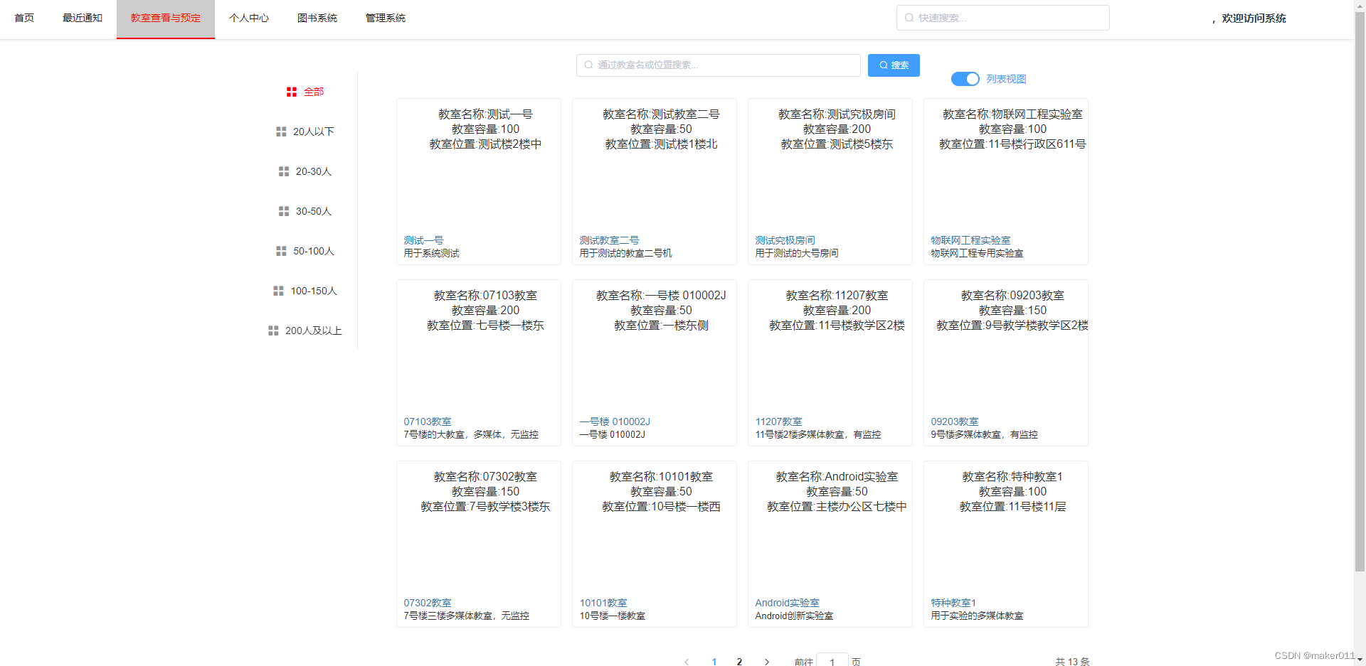Click the magnifier icon in quick search box
Screen dimensions: 1366x666
click(909, 17)
